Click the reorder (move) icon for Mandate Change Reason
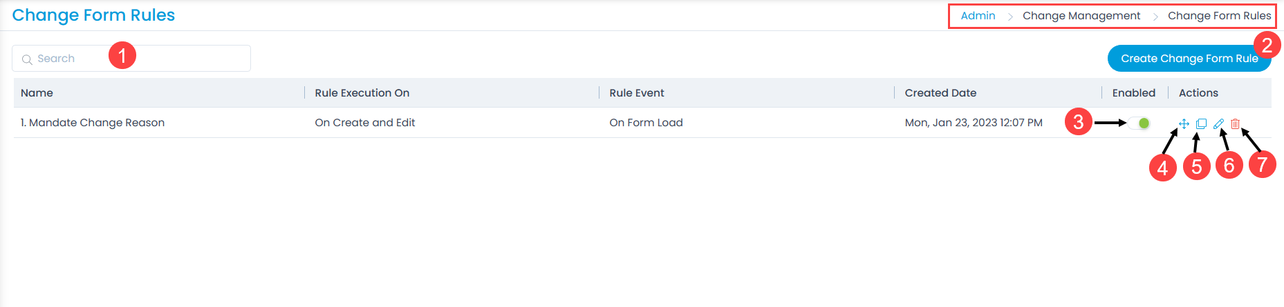This screenshot has height=307, width=1284. pos(1184,124)
